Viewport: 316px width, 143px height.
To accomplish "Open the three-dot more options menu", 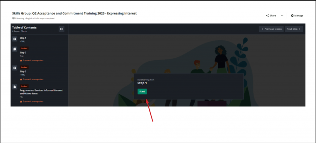I will 282,16.
